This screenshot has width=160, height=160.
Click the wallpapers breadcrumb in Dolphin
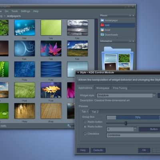pyautogui.click(x=14, y=16)
